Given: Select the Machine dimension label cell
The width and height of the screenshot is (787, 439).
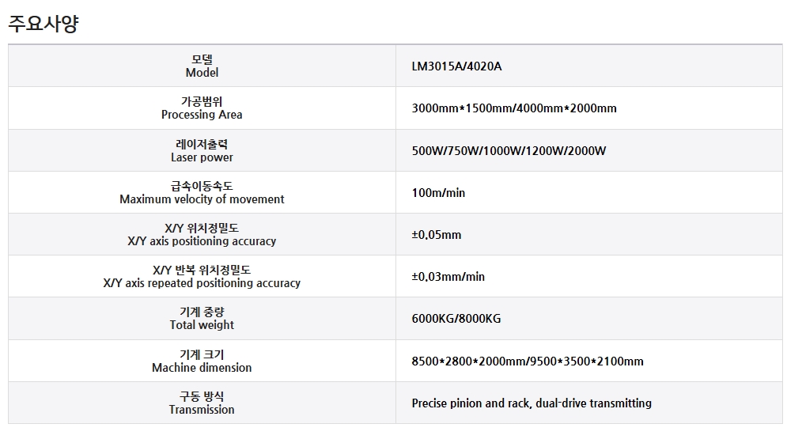Looking at the screenshot, I should tap(202, 361).
